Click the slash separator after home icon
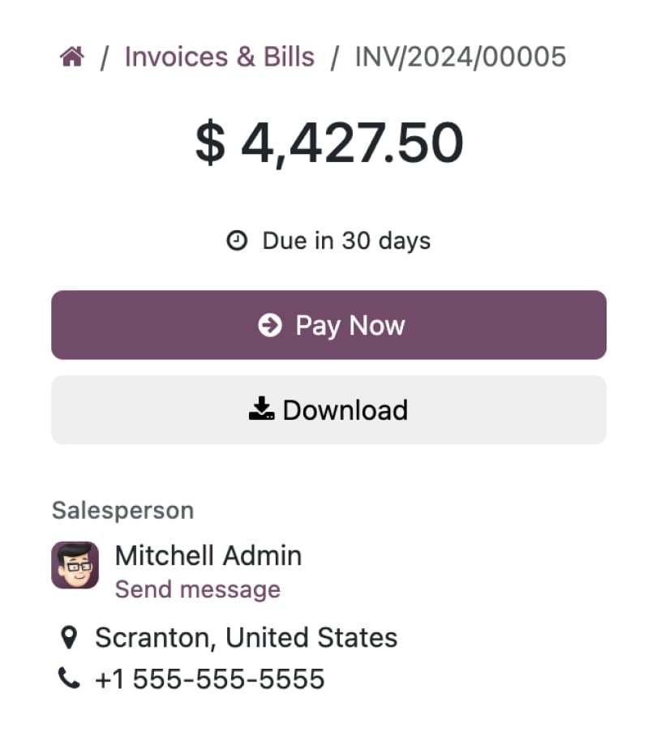Viewport: 652px width, 732px height. pyautogui.click(x=105, y=58)
